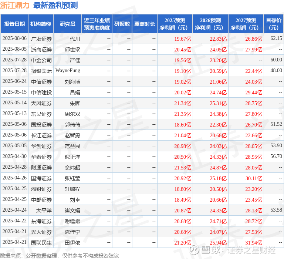Click the 最新盈利预测 heading
The height and width of the screenshot is (259, 284).
[x=55, y=5]
